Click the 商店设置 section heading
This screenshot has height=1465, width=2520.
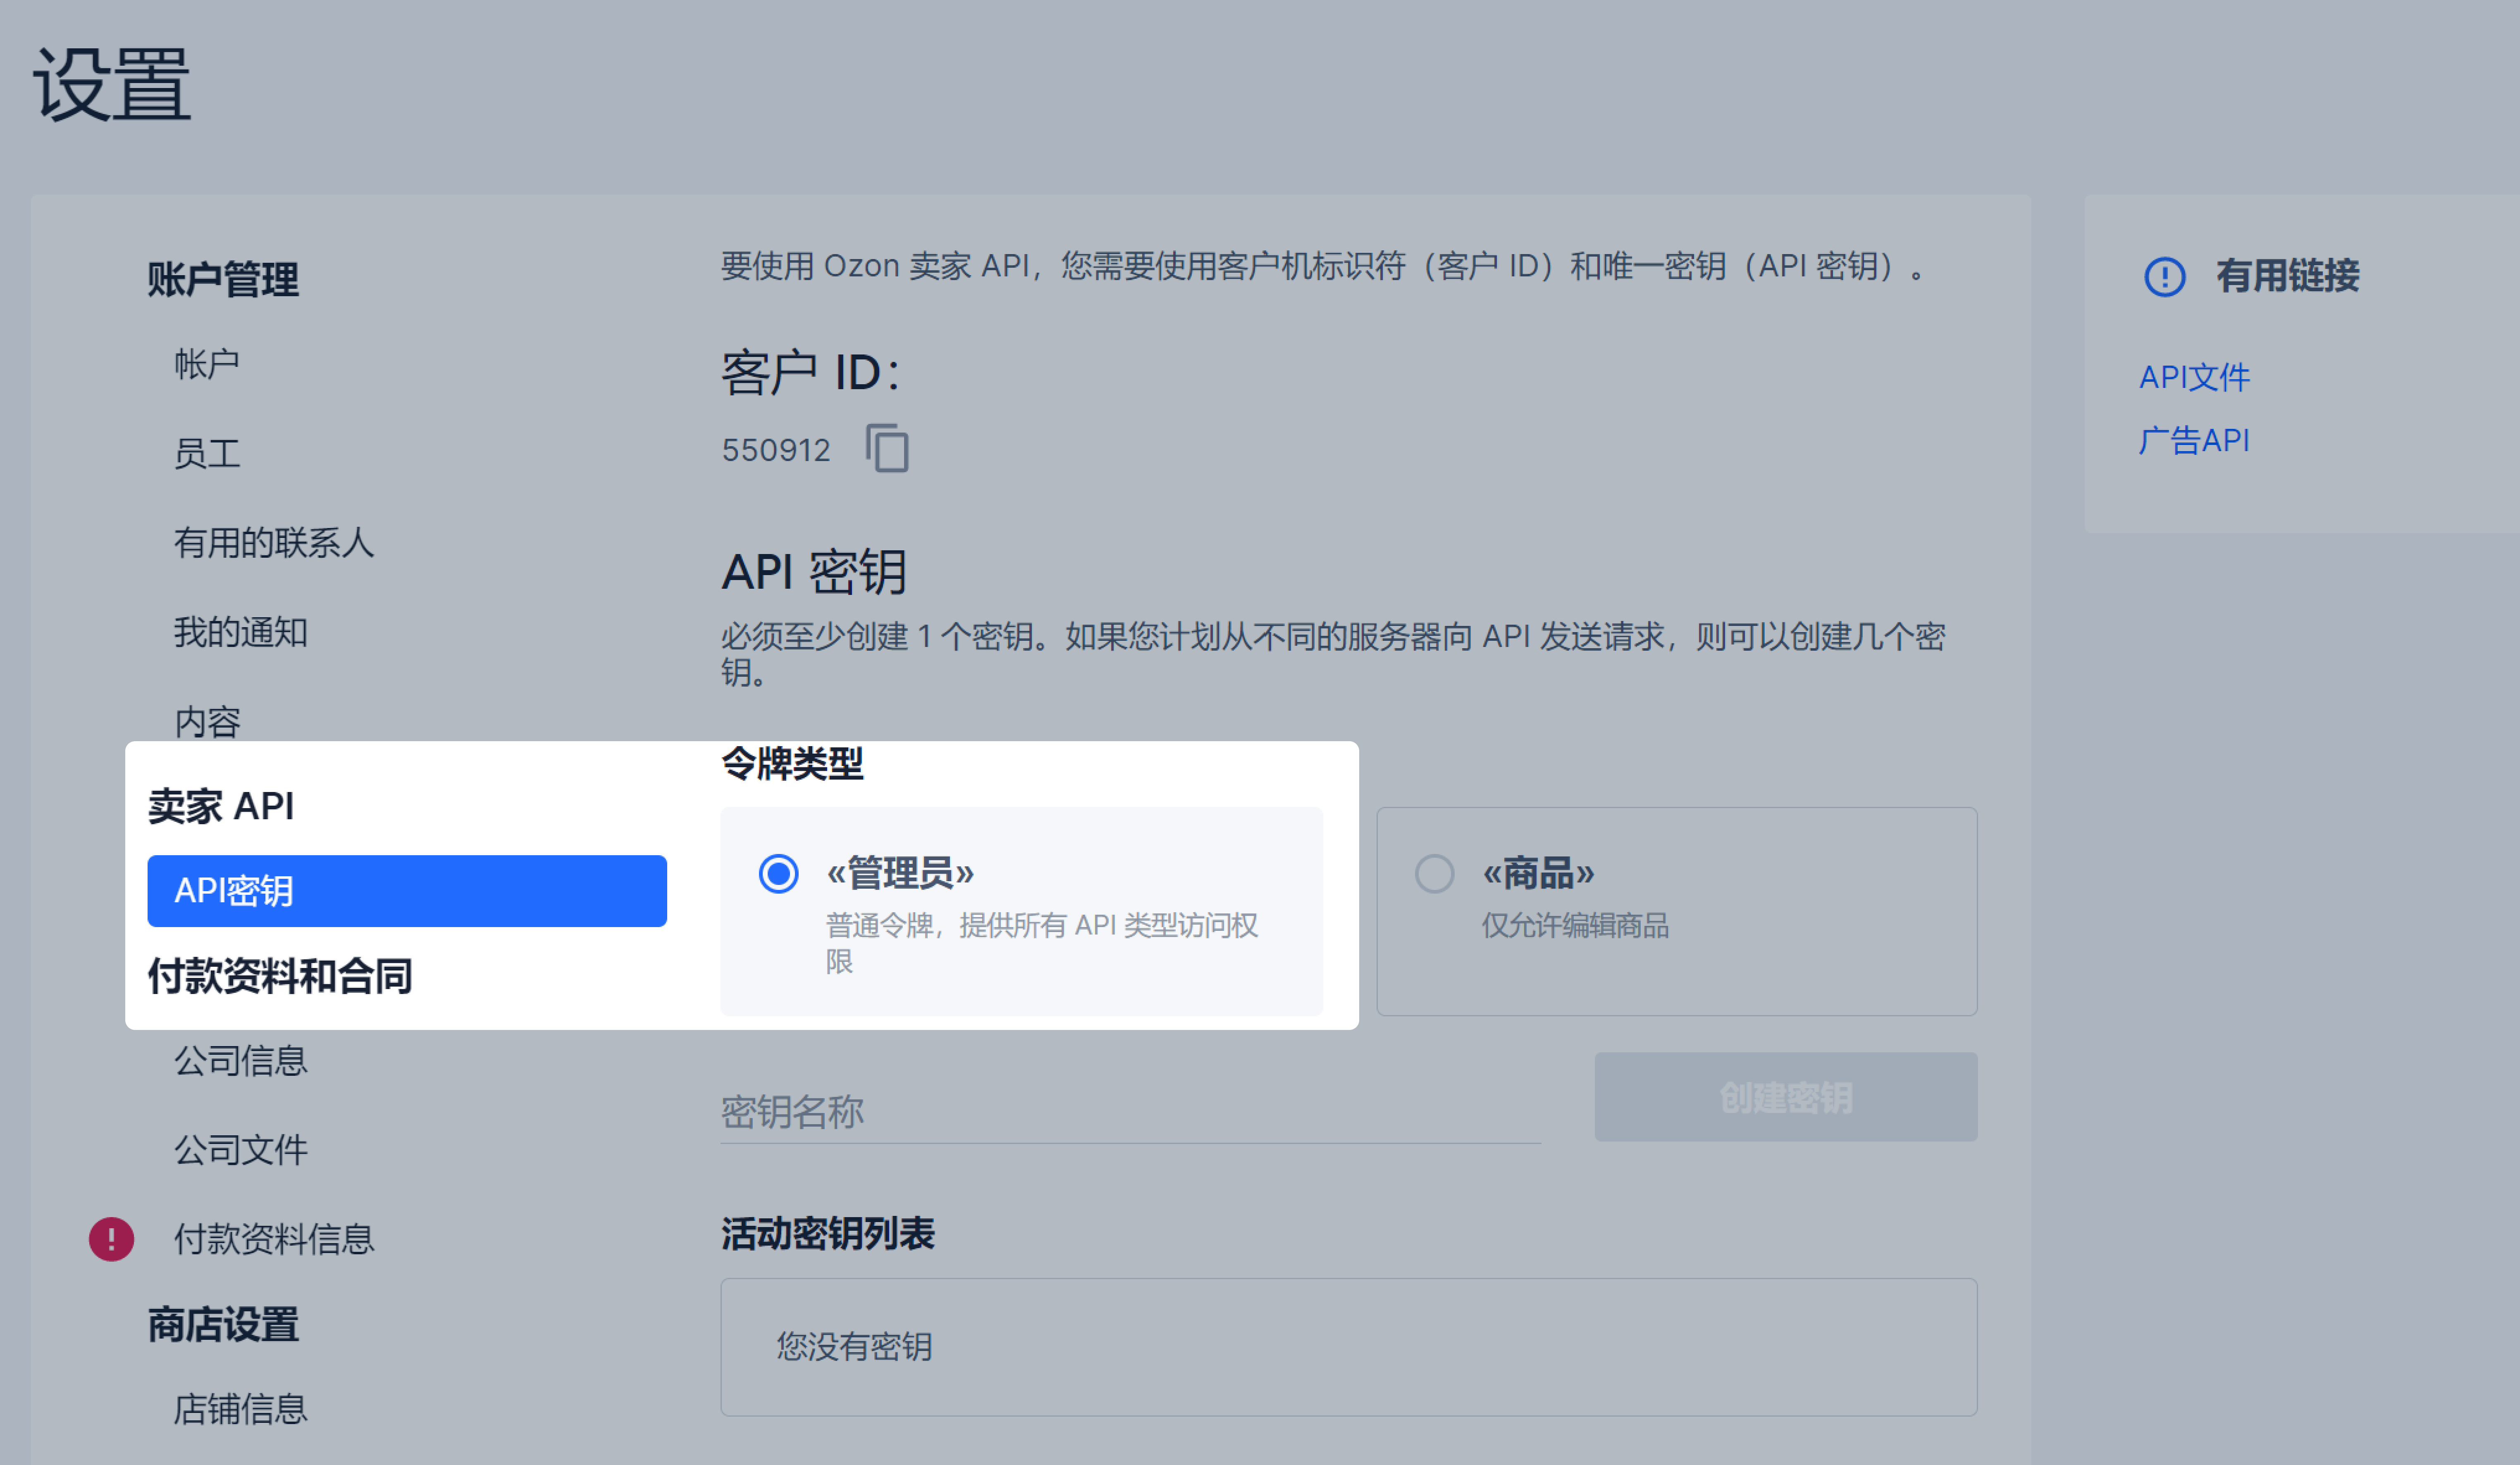(x=223, y=1325)
